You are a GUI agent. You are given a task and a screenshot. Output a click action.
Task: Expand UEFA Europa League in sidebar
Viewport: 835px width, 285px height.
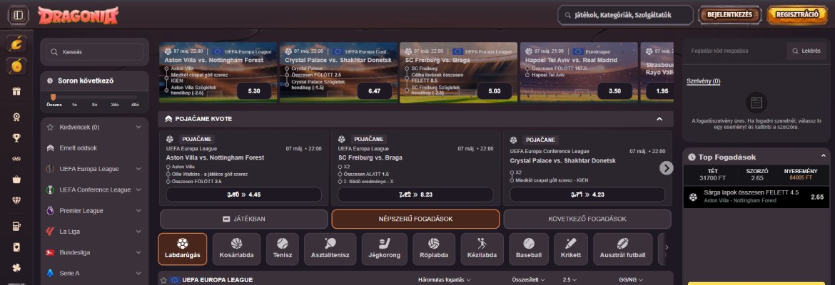click(x=94, y=169)
